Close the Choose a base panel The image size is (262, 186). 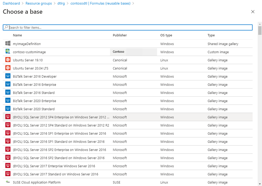click(253, 12)
